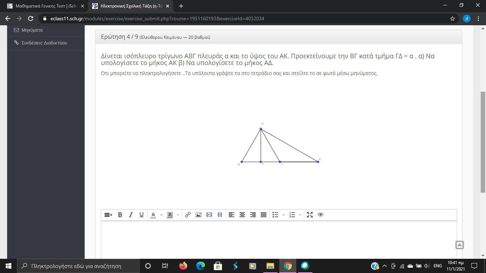Insert a bullet list

point(275,215)
